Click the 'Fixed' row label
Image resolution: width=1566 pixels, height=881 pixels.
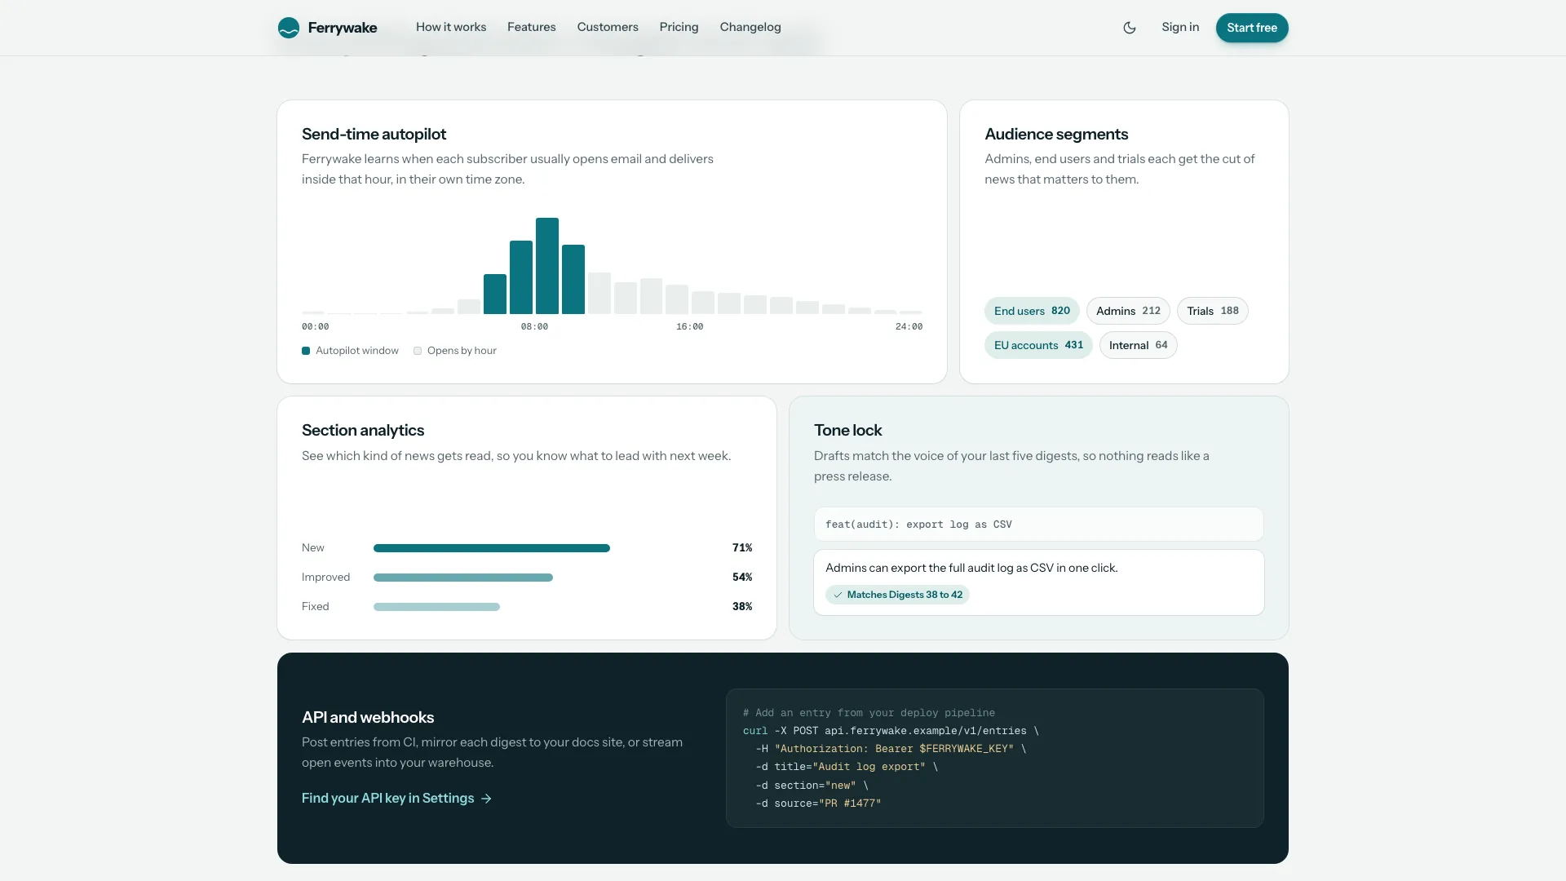pos(315,607)
